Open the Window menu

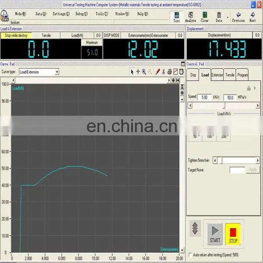[122, 14]
